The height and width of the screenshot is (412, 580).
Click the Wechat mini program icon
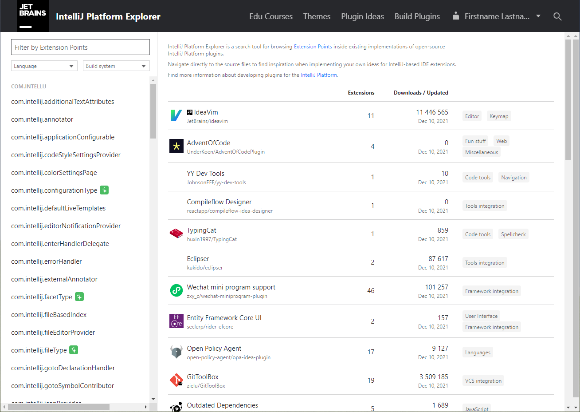point(176,290)
